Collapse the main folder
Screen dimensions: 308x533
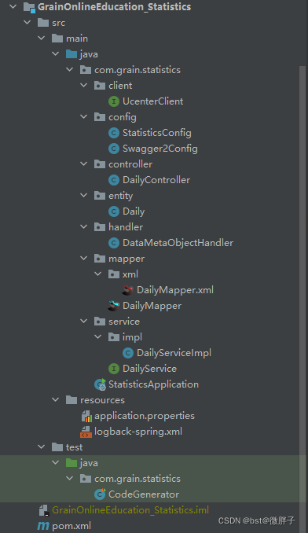42,38
